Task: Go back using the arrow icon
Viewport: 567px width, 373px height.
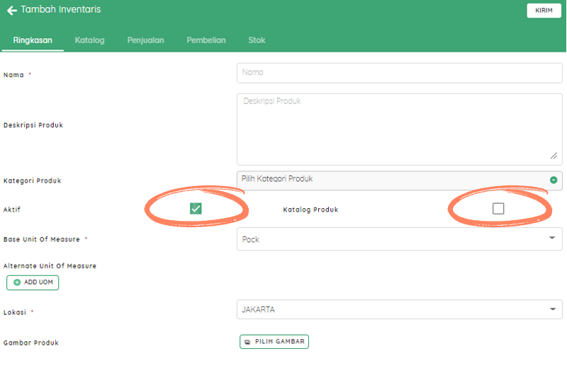Action: 11,11
